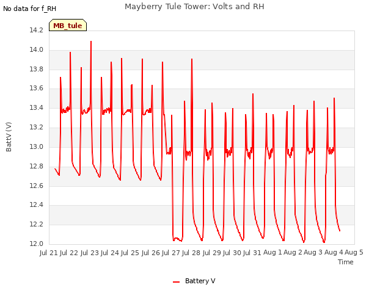Click the last data point near Aug 4
The width and height of the screenshot is (391, 293).
click(x=340, y=231)
